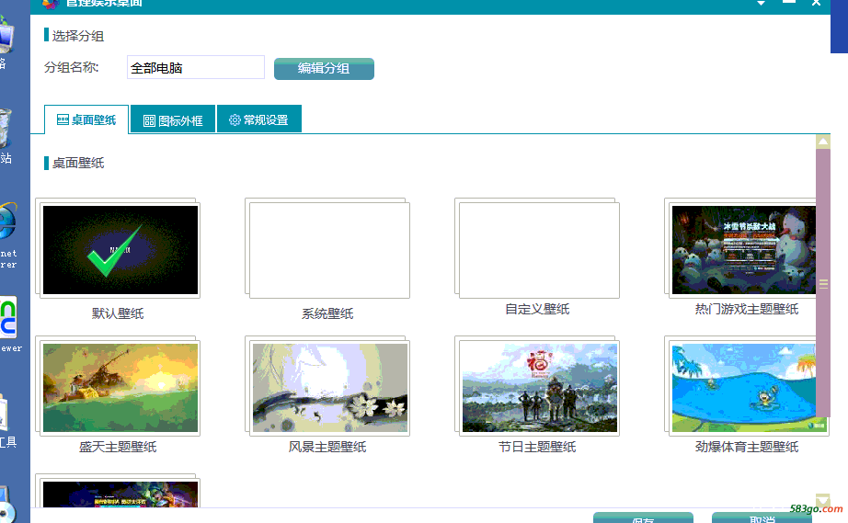
Task: Switch to the 桌面壁纸 tab
Action: [x=86, y=119]
